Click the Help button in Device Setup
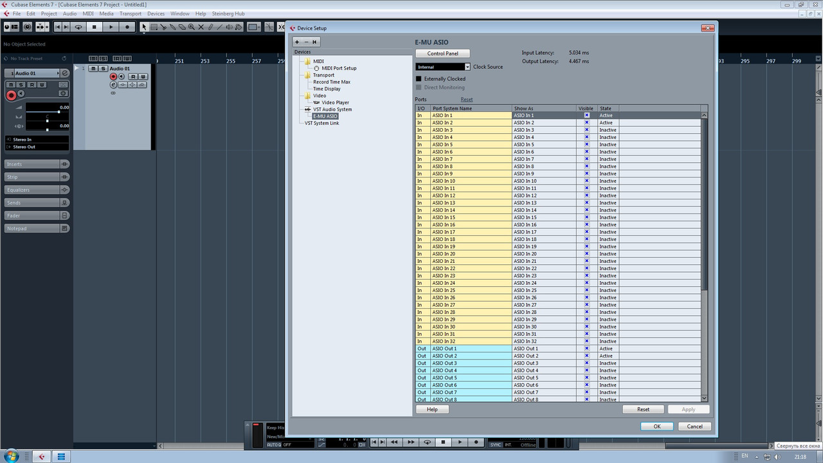 point(432,409)
